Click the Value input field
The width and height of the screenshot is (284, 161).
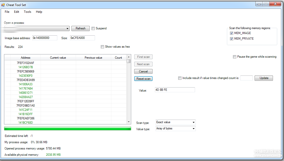175,90
